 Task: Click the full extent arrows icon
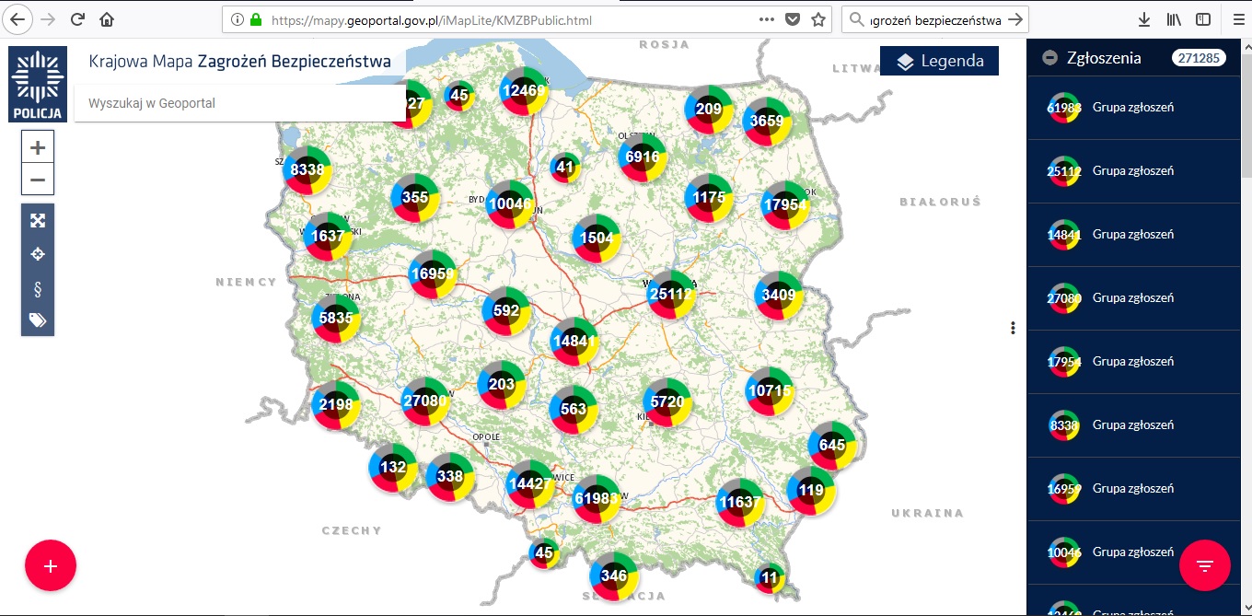click(38, 220)
